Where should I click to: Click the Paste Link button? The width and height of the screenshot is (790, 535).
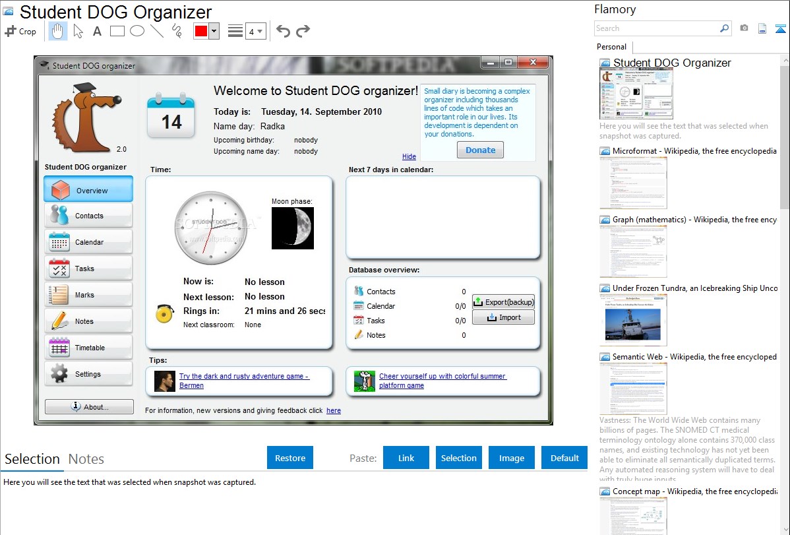click(x=406, y=458)
